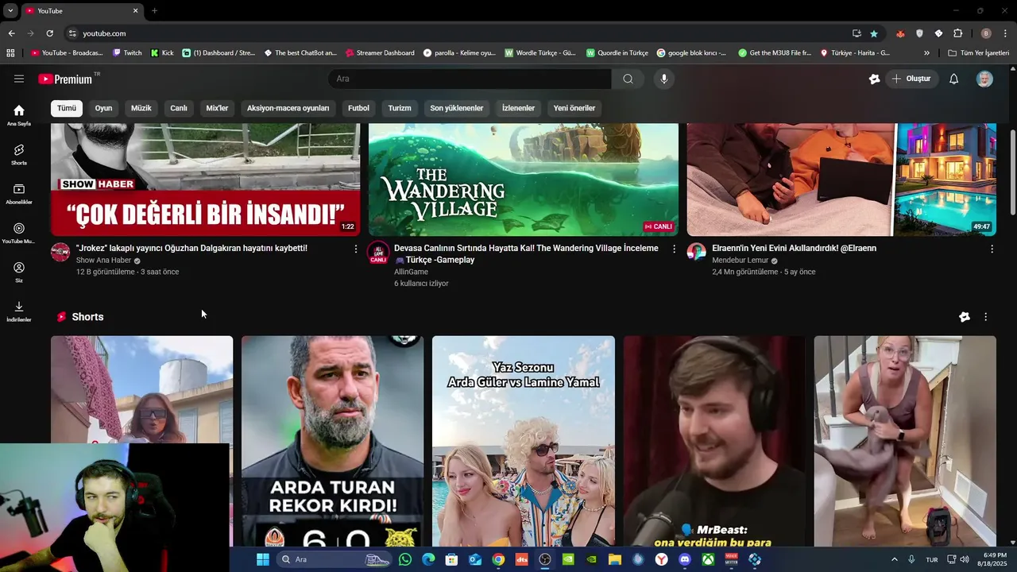Click the Oluştur create button
The height and width of the screenshot is (572, 1017).
coord(912,79)
